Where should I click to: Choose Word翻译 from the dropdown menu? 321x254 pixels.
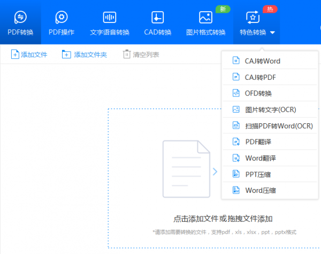coord(270,158)
